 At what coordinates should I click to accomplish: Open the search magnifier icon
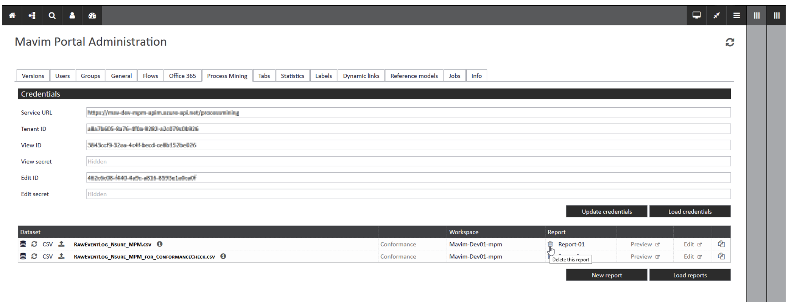pyautogui.click(x=52, y=16)
